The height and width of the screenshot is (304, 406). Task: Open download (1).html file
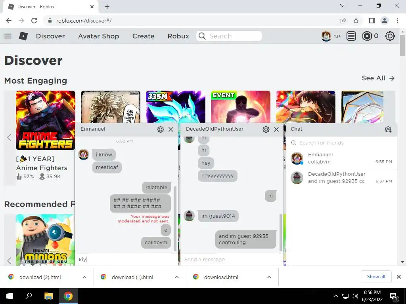pyautogui.click(x=132, y=277)
